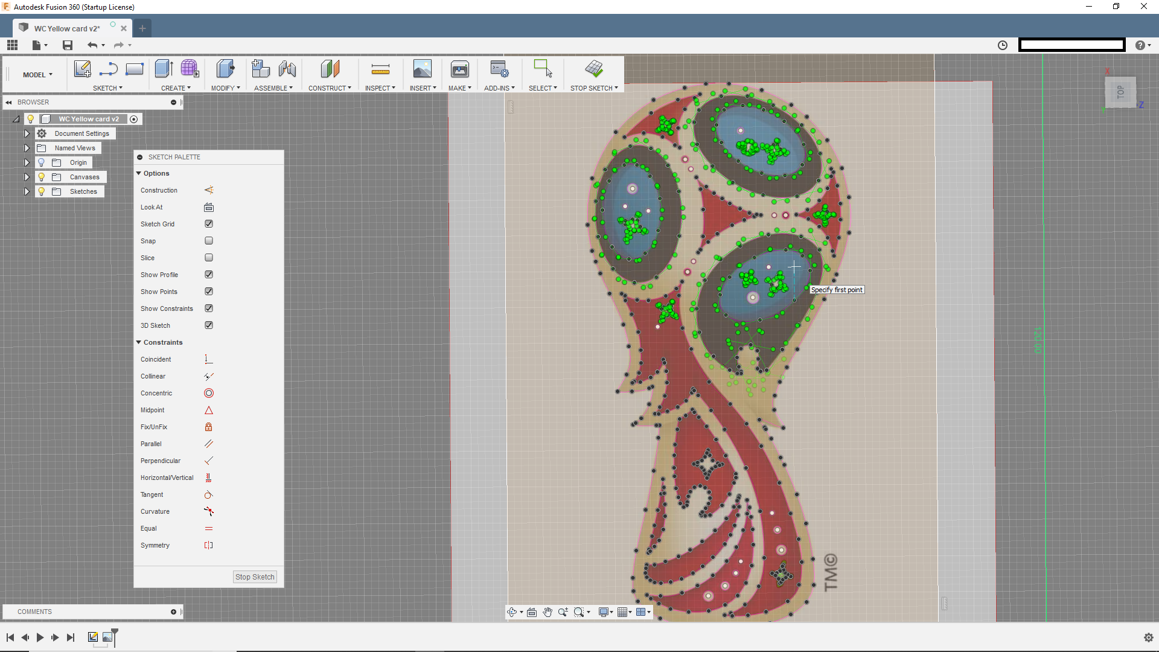
Task: Collapse the Constraints section in Sketch Palette
Action: [x=139, y=342]
